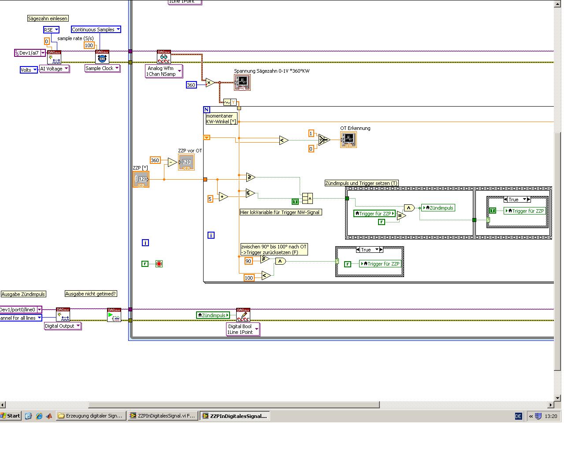Click the less-than comparator next to constant 100
The width and height of the screenshot is (564, 451).
point(266,276)
